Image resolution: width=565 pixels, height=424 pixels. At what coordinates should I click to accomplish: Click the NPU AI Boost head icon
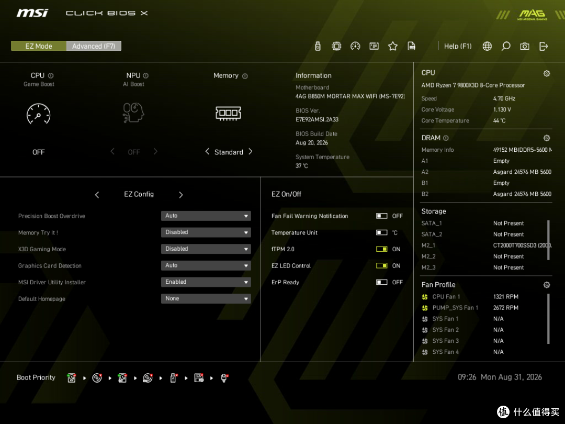(133, 113)
